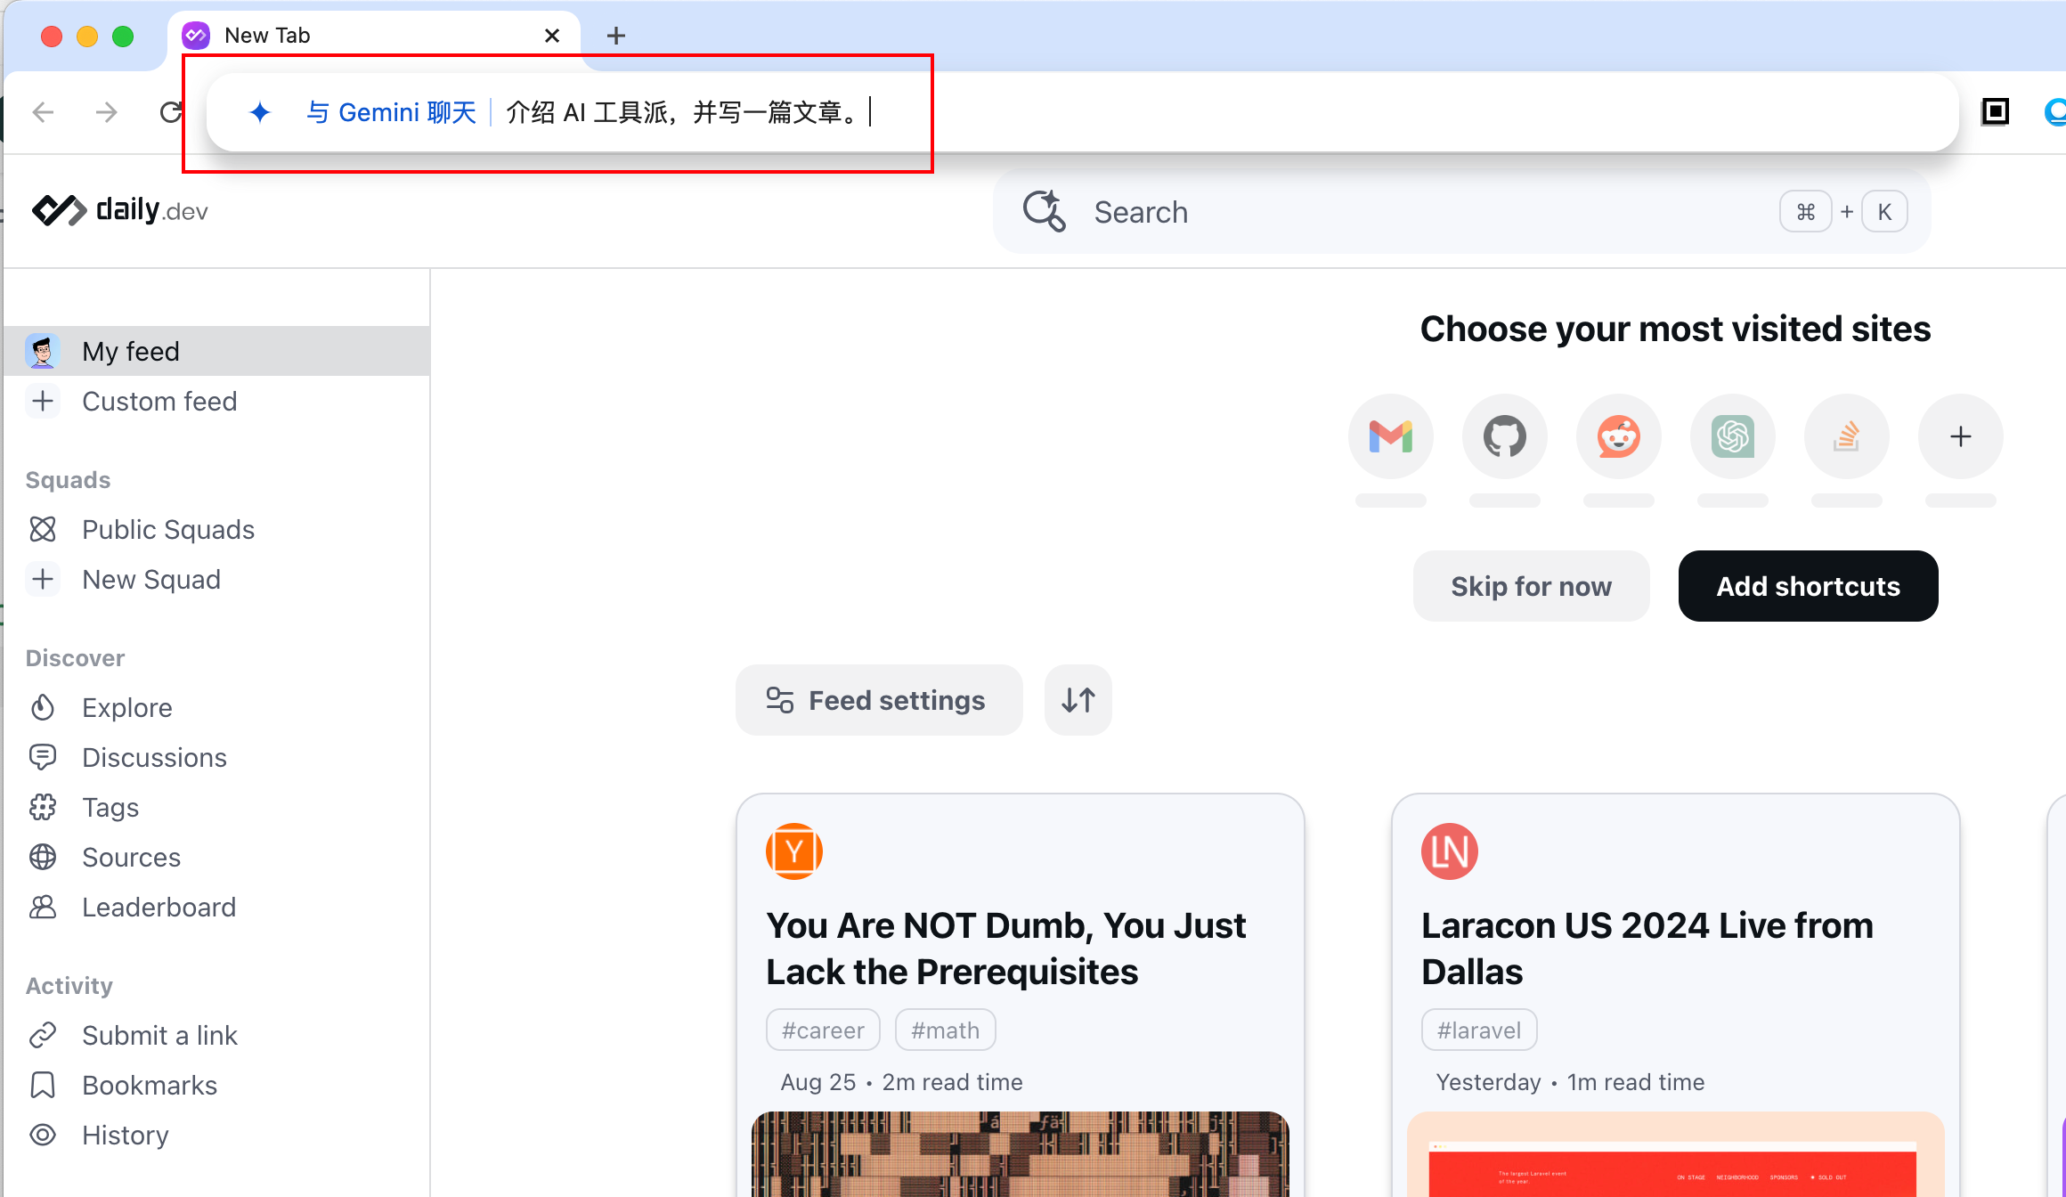Open the Stack Overflow shortcut icon
2066x1197 pixels.
coord(1847,436)
